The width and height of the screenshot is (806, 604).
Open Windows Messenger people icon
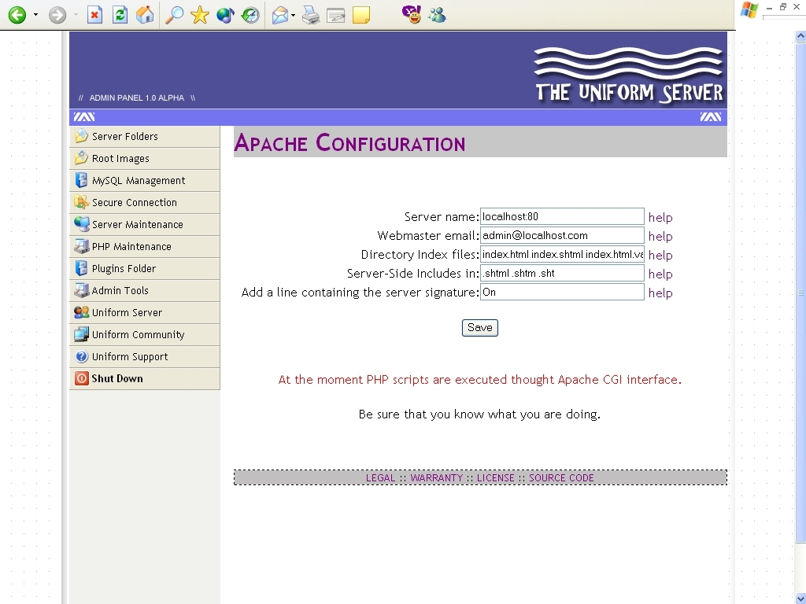coord(437,15)
